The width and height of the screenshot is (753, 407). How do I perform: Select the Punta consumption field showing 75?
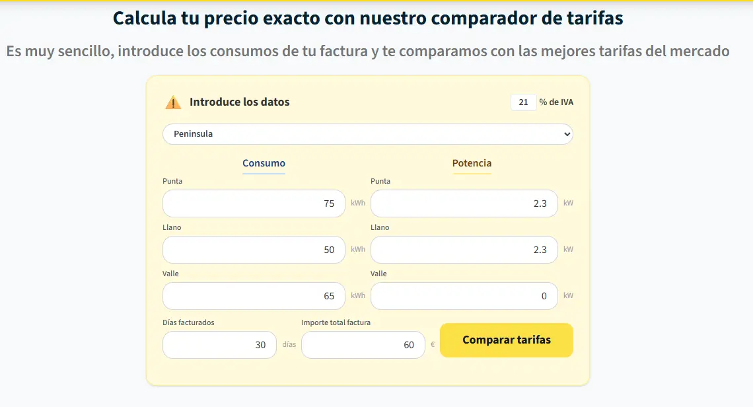253,203
